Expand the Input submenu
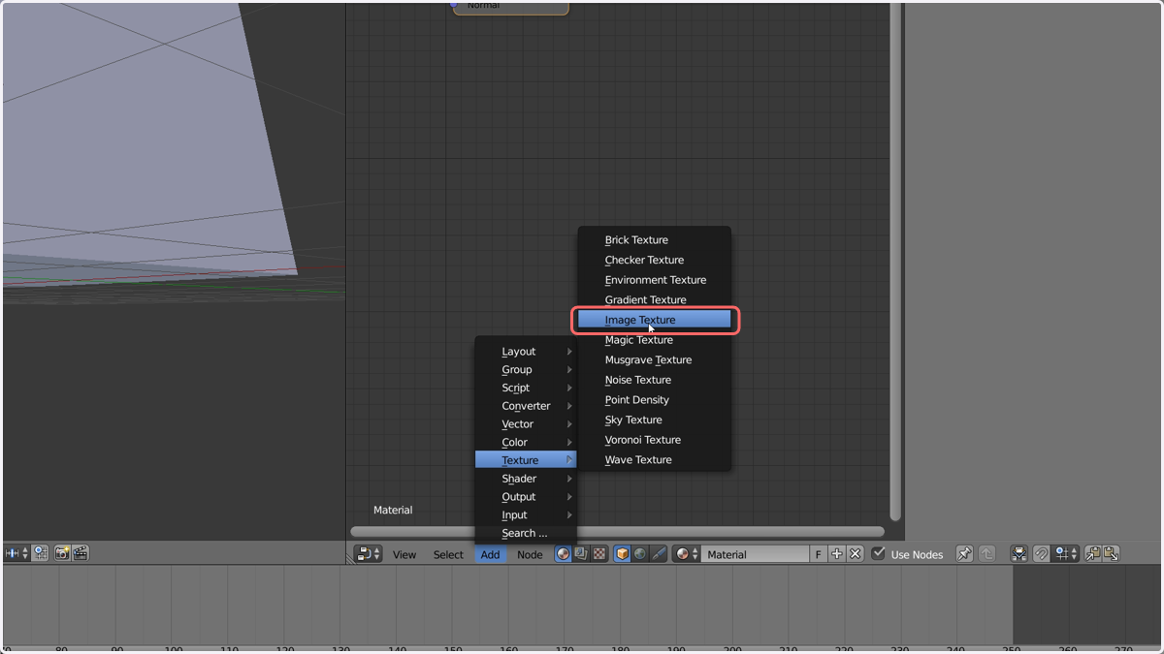This screenshot has height=654, width=1164. 526,515
